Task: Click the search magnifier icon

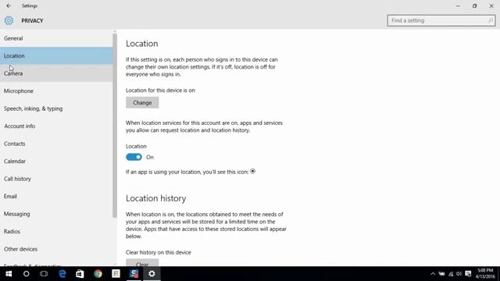Action: (491, 20)
